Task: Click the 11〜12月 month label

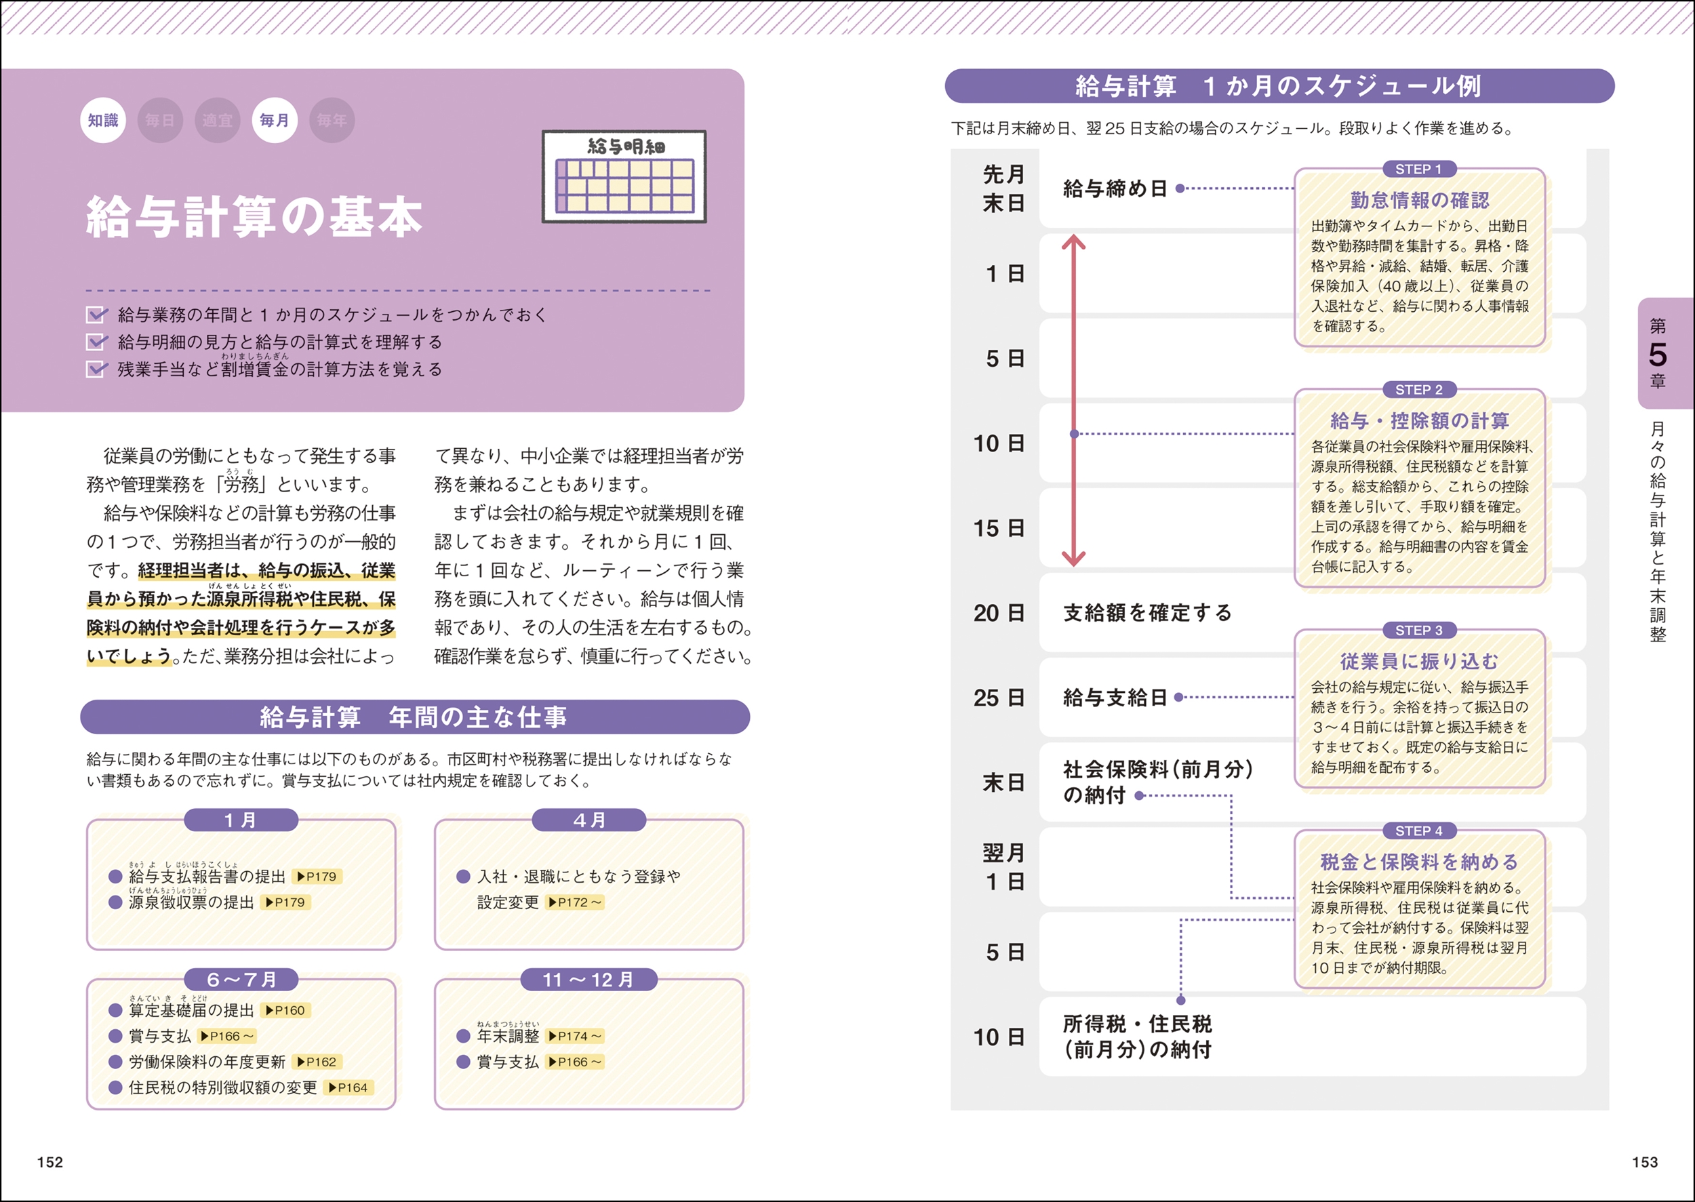Action: (589, 979)
